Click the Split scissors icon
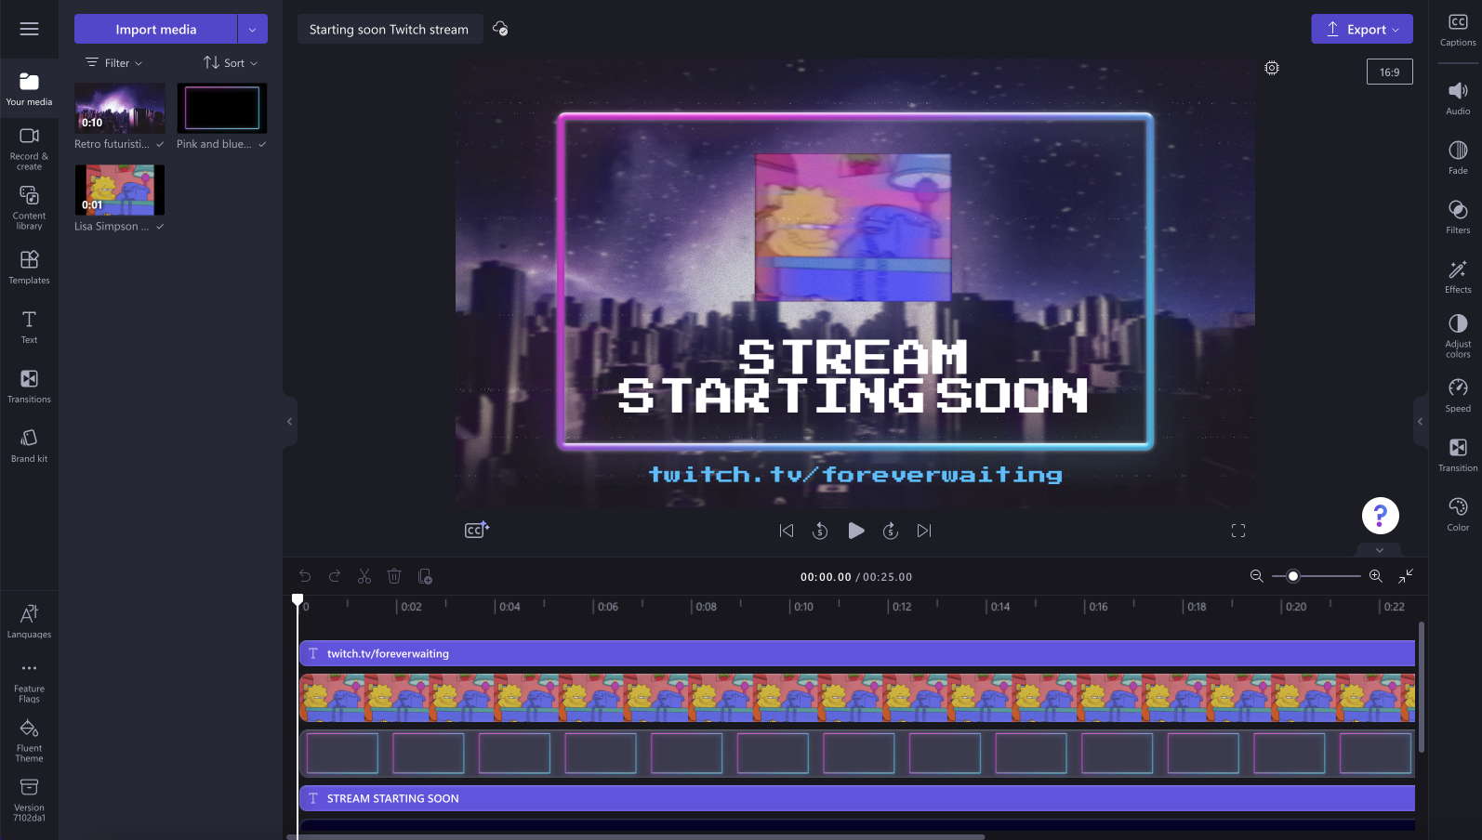The height and width of the screenshot is (840, 1482). click(364, 576)
